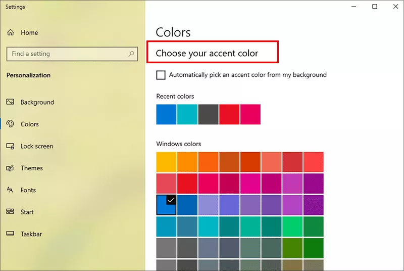Click the search magnifier icon
The height and width of the screenshot is (271, 404).
coord(131,54)
